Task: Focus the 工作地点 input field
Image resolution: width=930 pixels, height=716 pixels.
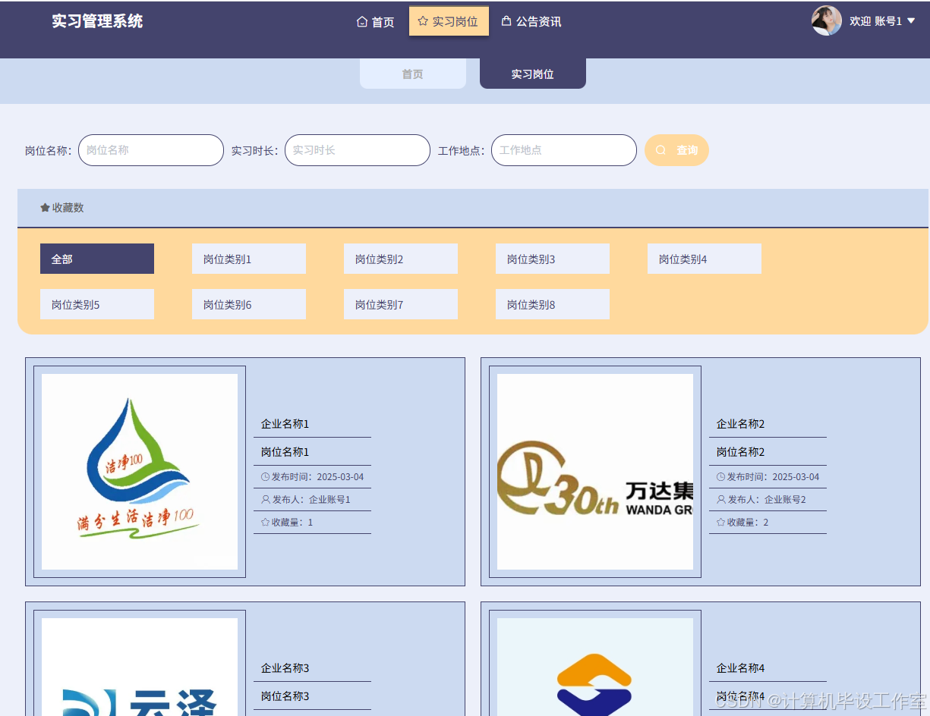Action: coord(564,150)
